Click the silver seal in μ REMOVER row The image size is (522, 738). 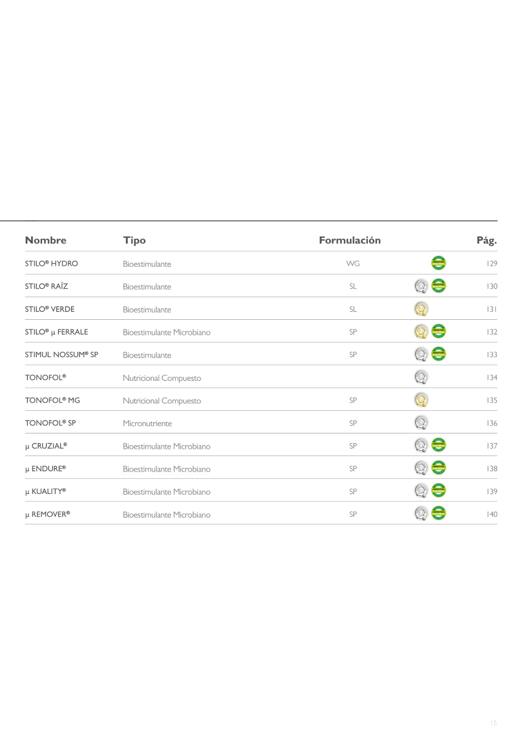point(421,513)
